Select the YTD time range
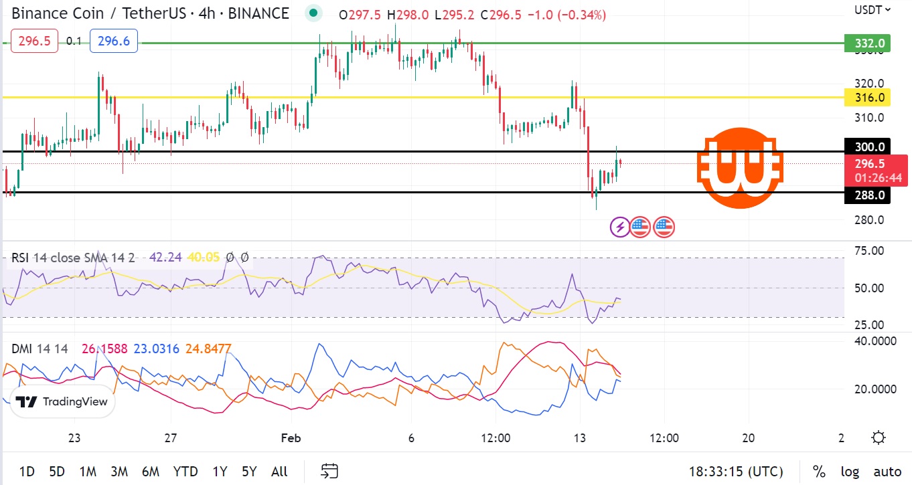This screenshot has height=485, width=912. coord(185,471)
